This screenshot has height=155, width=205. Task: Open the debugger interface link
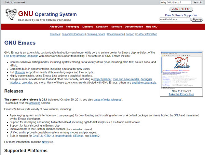point(146,79)
